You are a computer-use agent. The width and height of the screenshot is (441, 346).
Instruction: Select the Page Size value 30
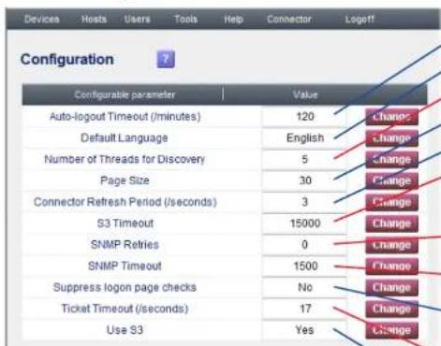(x=305, y=180)
